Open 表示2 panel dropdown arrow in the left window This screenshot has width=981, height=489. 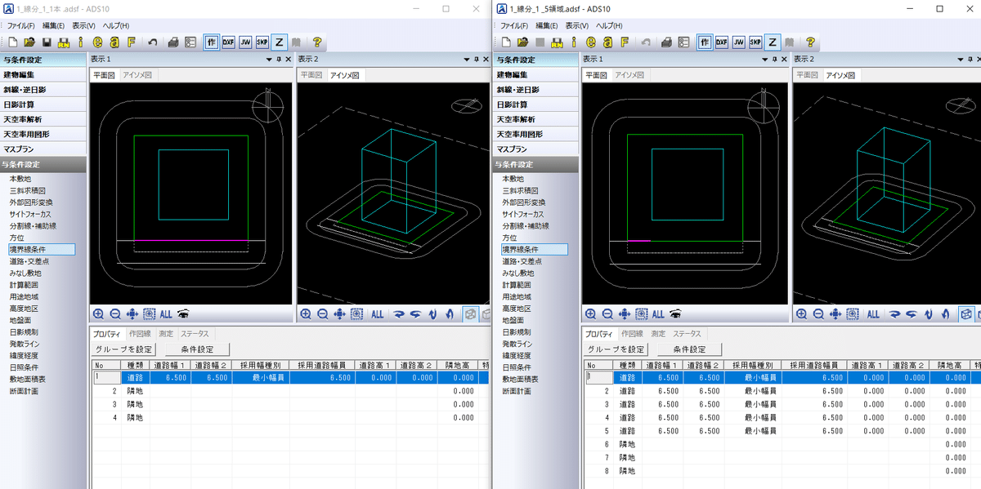[466, 60]
